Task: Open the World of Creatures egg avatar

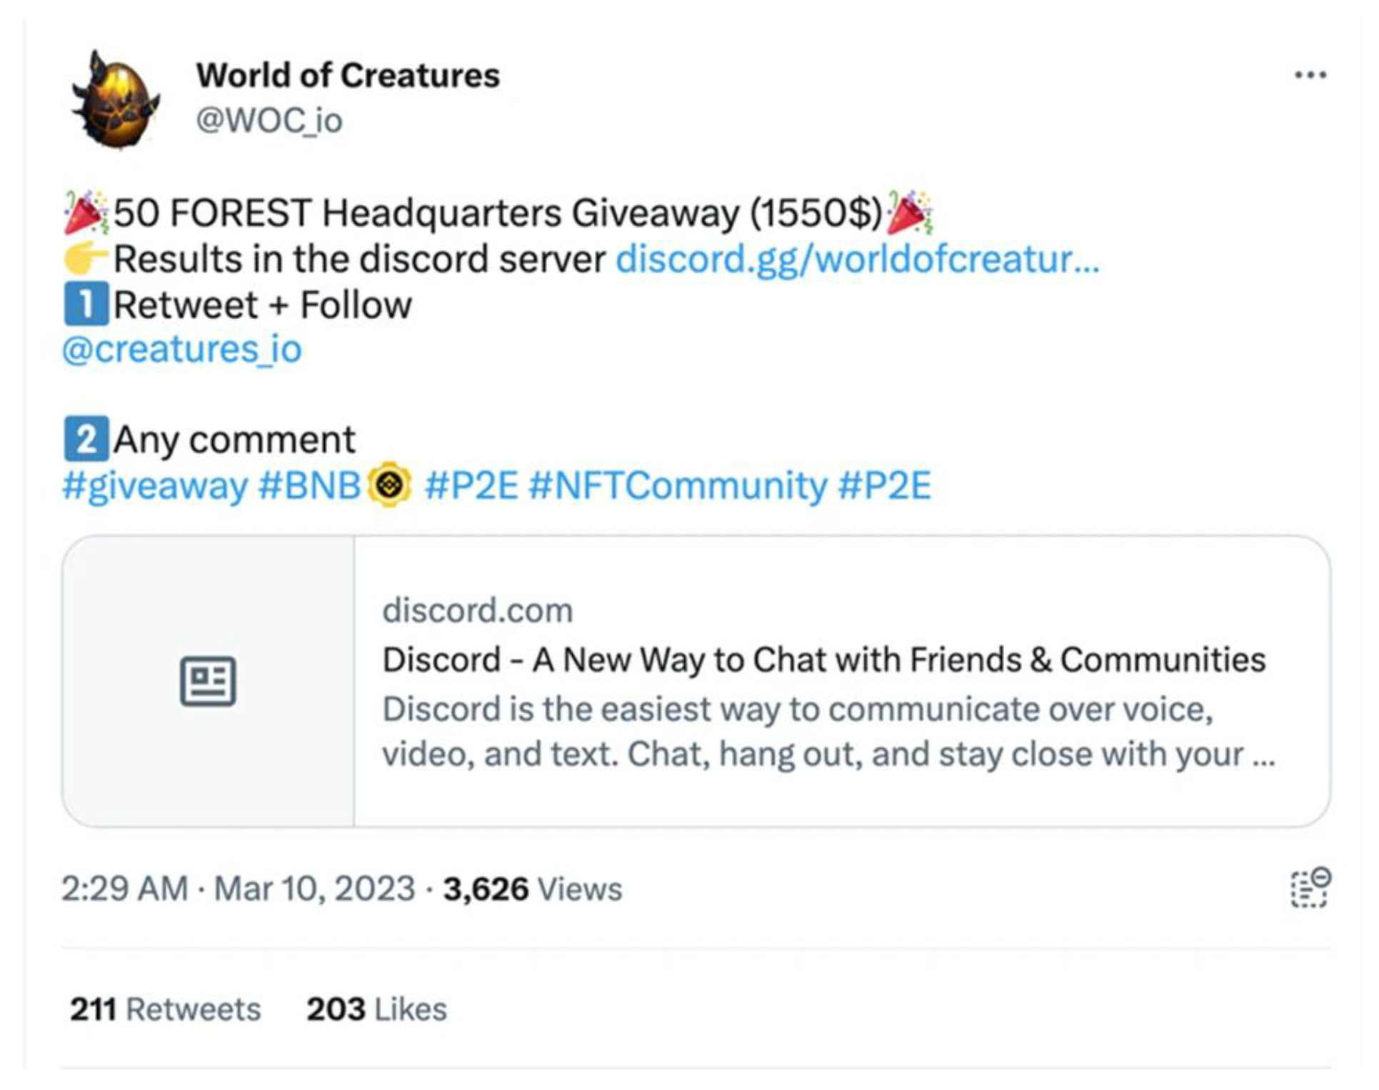Action: pos(115,101)
